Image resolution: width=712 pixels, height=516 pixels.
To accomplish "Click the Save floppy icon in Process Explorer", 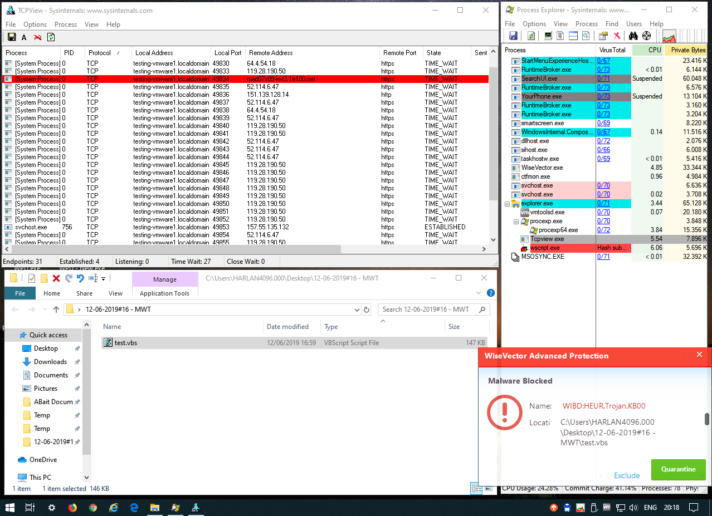I will (513, 36).
